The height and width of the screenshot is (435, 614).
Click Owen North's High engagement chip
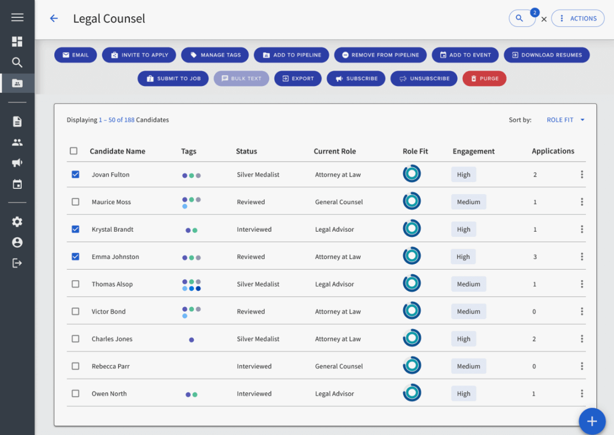pos(463,393)
